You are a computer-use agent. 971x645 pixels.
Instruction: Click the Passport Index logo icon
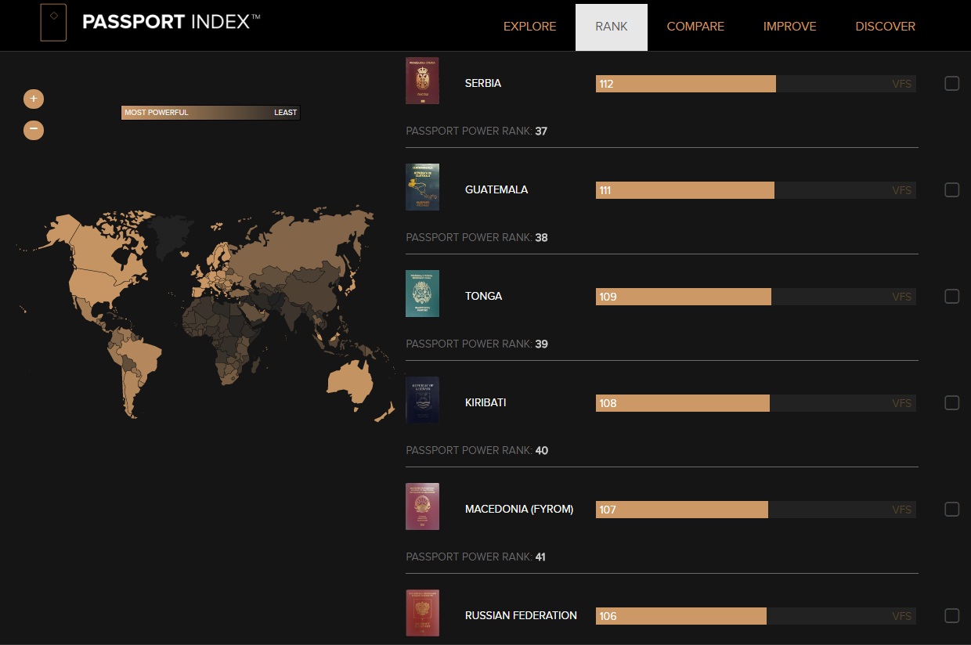[53, 23]
